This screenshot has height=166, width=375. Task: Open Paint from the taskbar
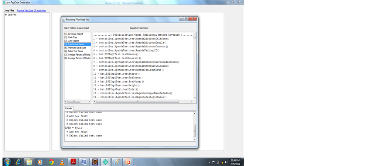point(117,162)
